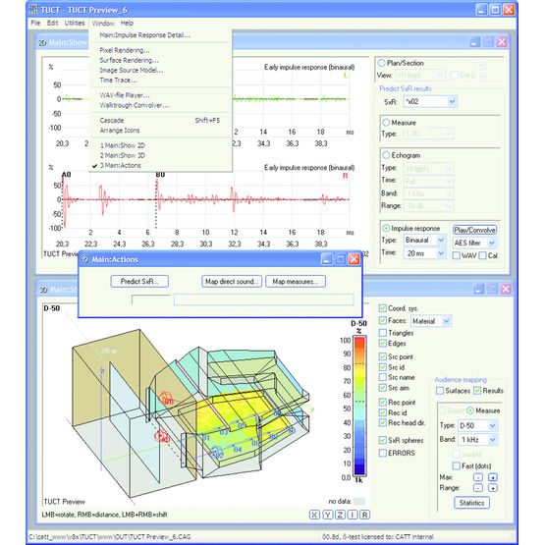Enable the Triangles checkbox
Screen dimensions: 545x545
point(383,333)
